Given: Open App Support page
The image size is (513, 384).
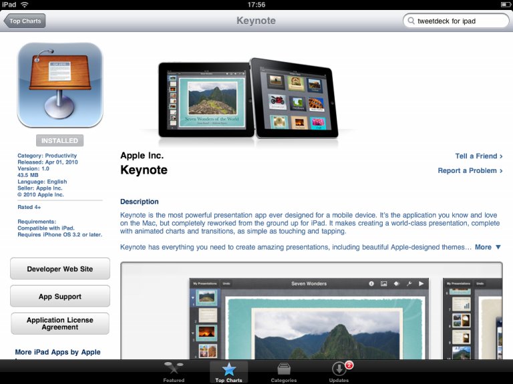Looking at the screenshot, I should (x=60, y=297).
